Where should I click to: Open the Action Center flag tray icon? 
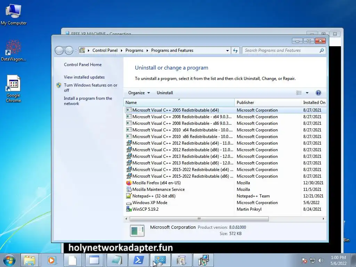304,260
